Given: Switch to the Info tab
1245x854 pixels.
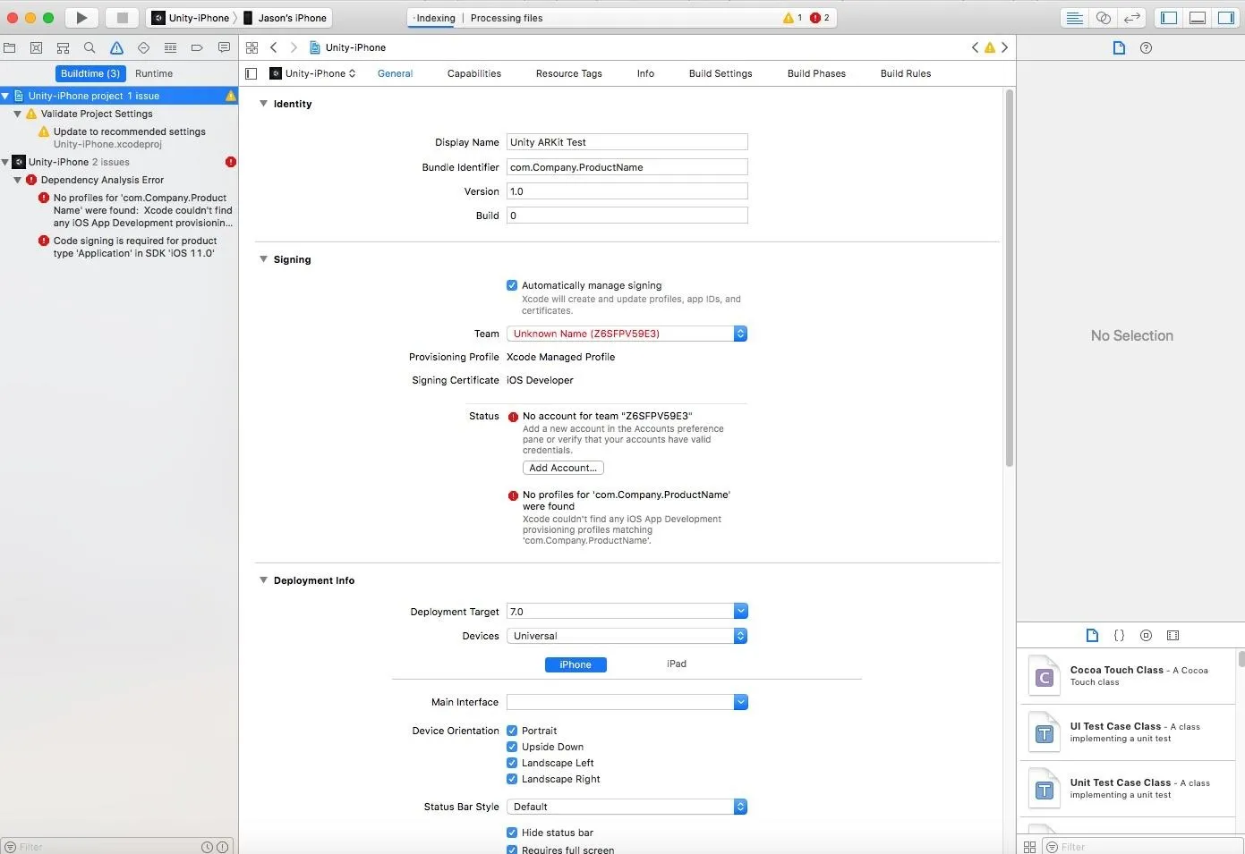Looking at the screenshot, I should click(x=645, y=73).
